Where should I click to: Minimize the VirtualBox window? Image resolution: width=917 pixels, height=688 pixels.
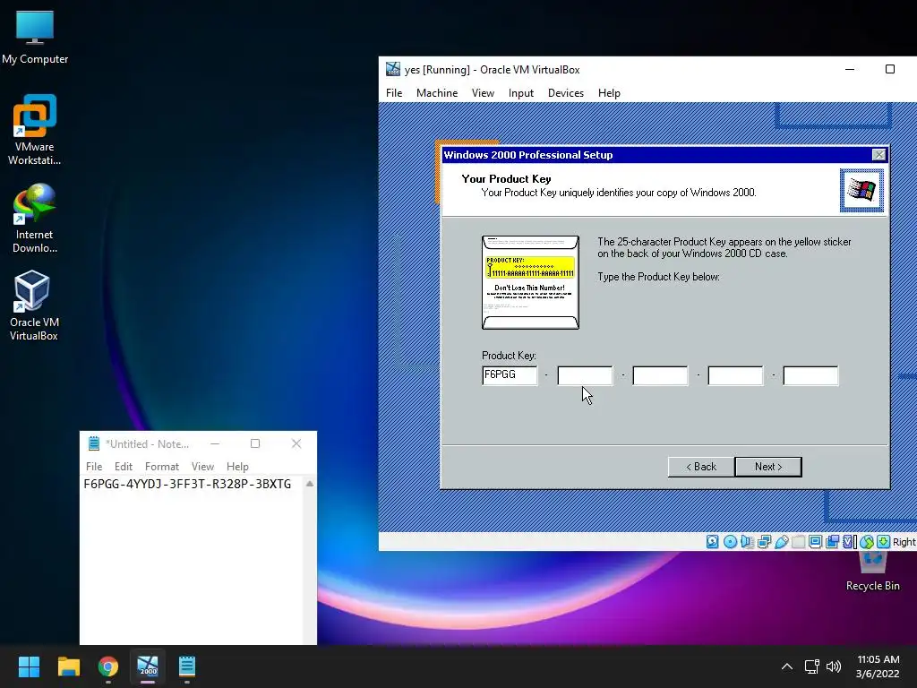point(850,69)
